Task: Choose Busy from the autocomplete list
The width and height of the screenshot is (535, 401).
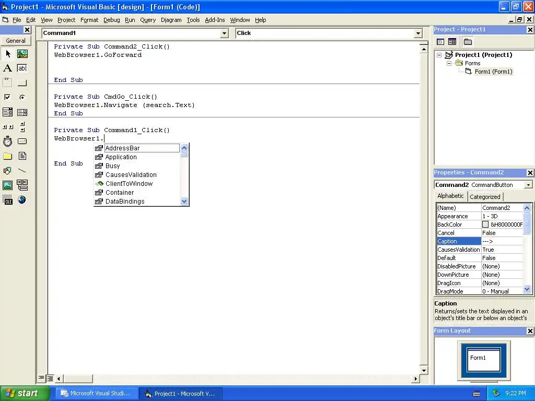Action: coord(137,166)
